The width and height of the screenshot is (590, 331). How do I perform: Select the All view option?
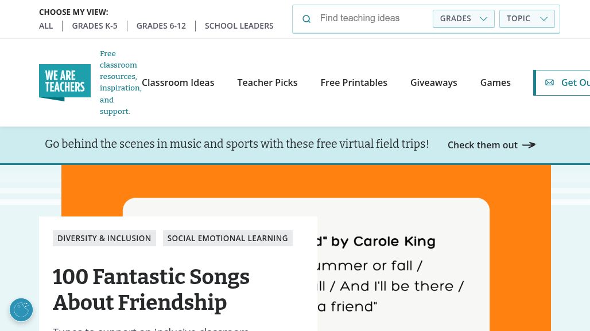pos(46,26)
